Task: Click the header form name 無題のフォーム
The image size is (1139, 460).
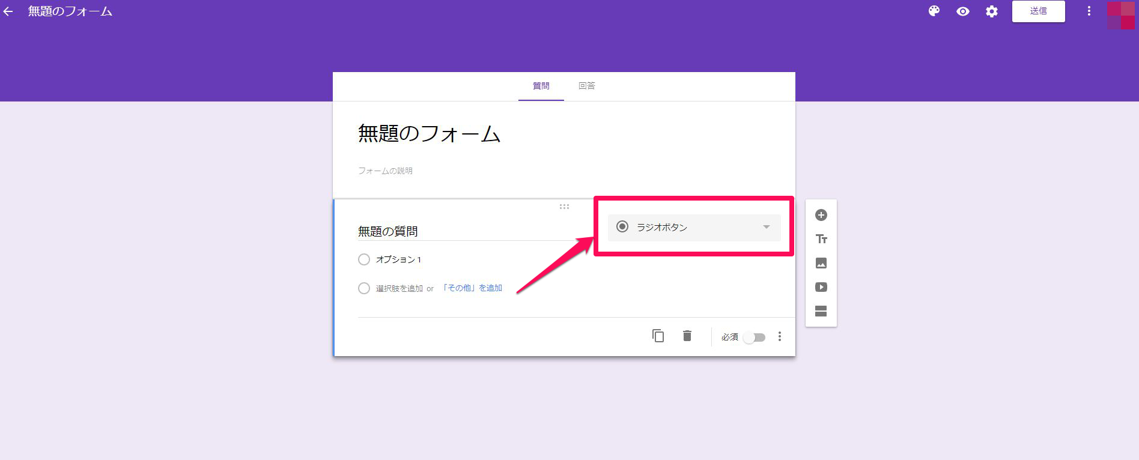Action: click(70, 11)
